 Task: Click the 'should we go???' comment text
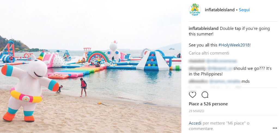(253, 69)
